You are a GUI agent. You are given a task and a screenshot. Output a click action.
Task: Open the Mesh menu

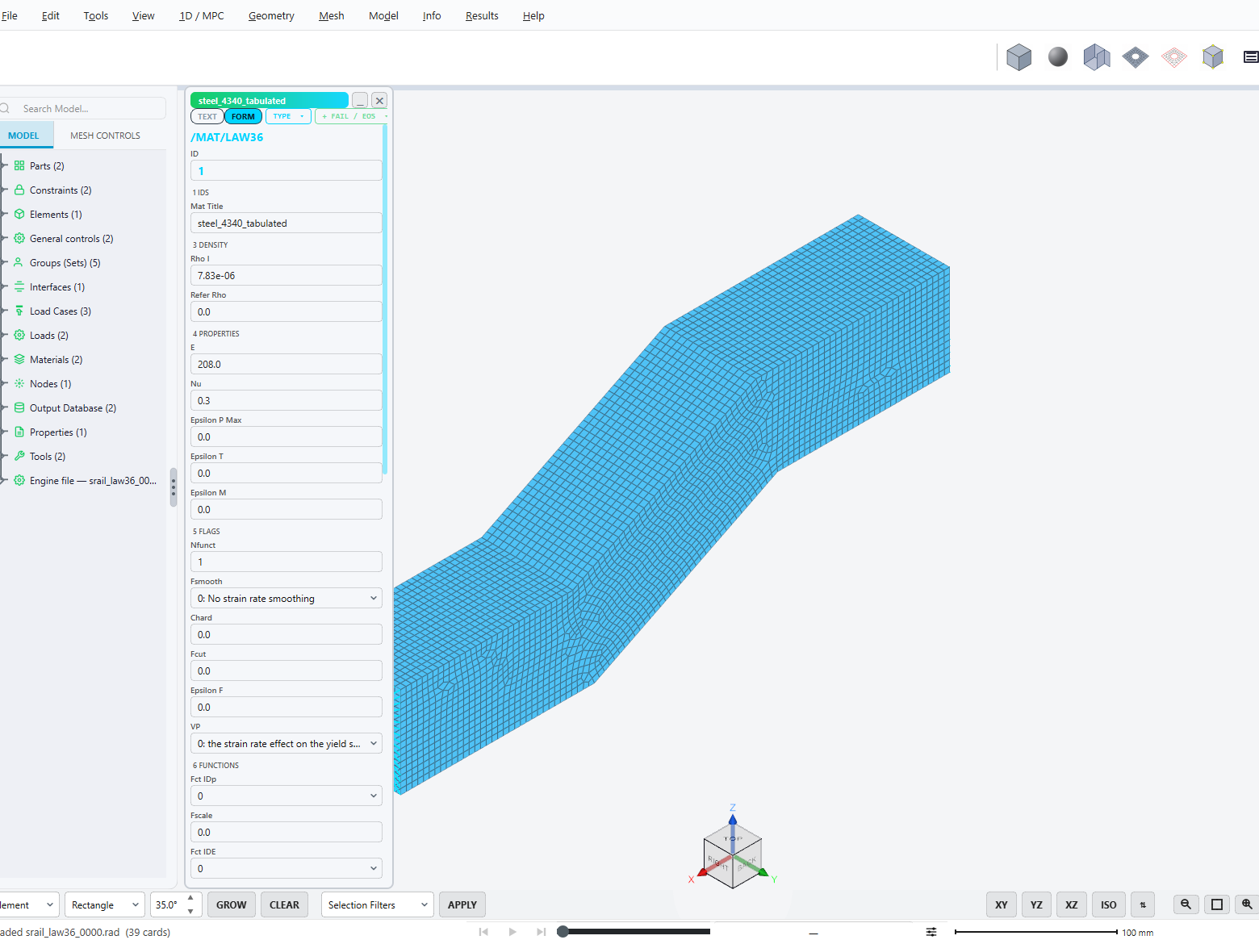pyautogui.click(x=332, y=15)
